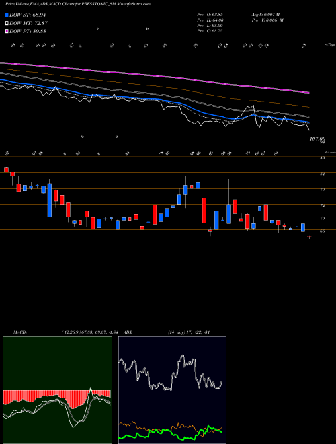Select the 'DOW PT: 89.88' legend text
Screen dimensions: 336x444
pos(28,31)
